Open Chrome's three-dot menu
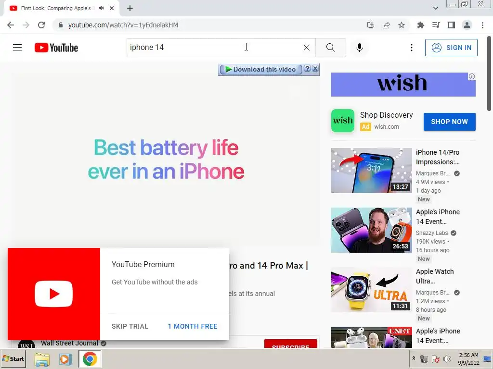This screenshot has width=493, height=369. [x=482, y=25]
